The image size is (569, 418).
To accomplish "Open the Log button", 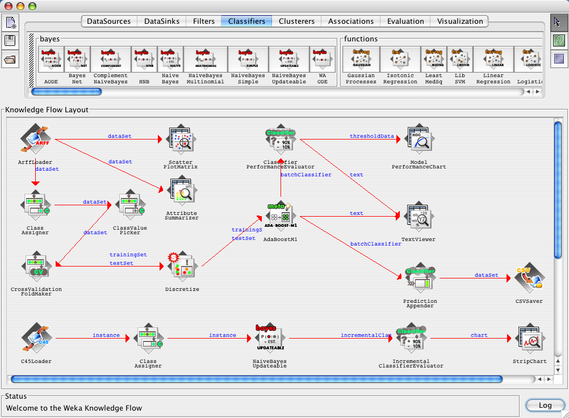I will (x=545, y=406).
